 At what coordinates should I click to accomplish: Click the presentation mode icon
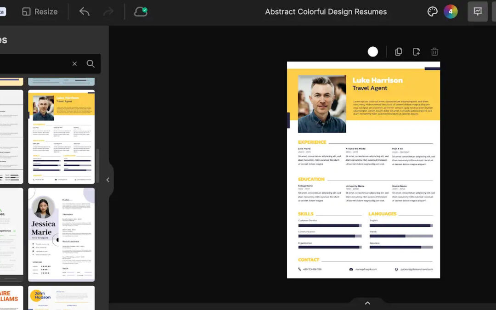coord(478,12)
